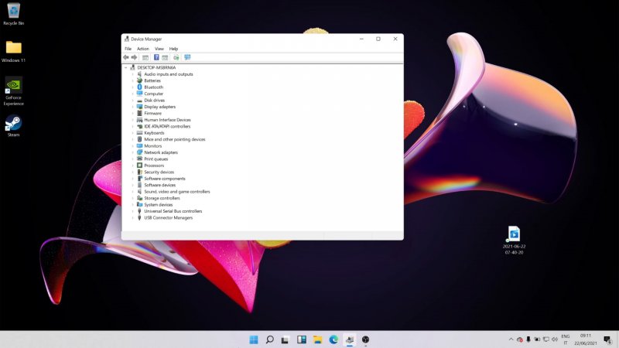Open the Recycle Bin desktop icon
The image size is (619, 348).
click(x=13, y=14)
